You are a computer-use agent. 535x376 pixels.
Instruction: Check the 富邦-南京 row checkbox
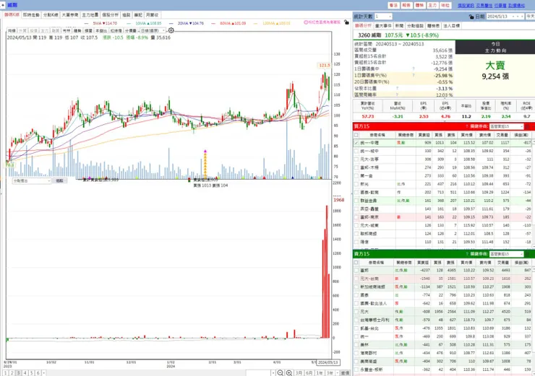click(356, 217)
